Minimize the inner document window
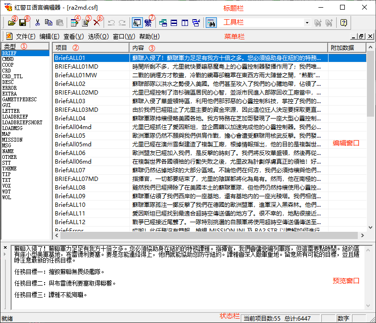The width and height of the screenshot is (376, 323). tap(353, 36)
